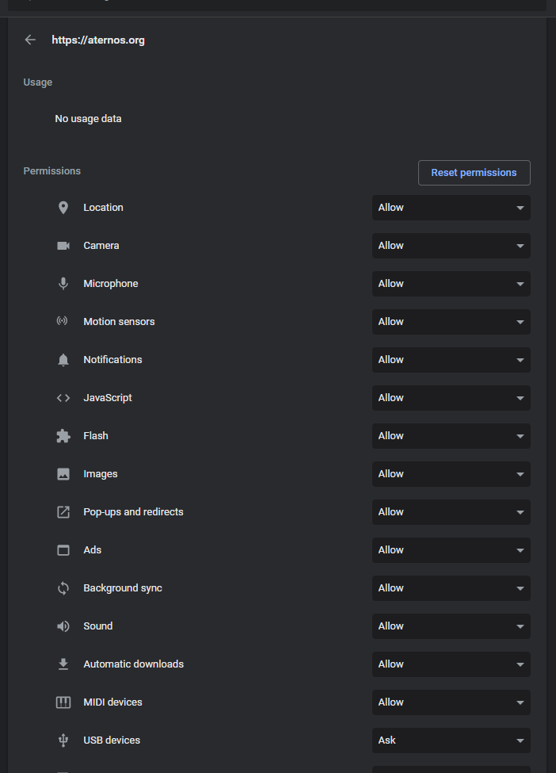Open the Automatic downloads permission dropdown
The height and width of the screenshot is (773, 556).
451,664
